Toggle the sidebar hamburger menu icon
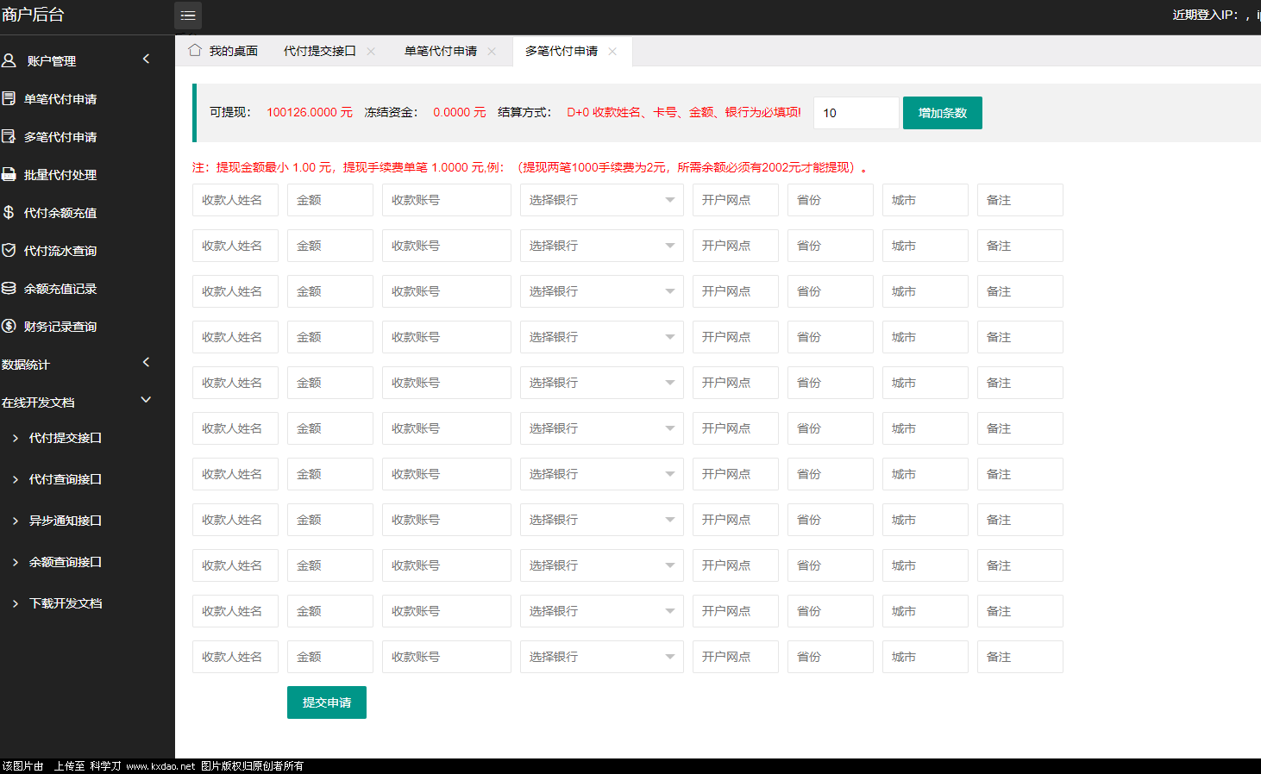This screenshot has width=1261, height=774. tap(188, 16)
